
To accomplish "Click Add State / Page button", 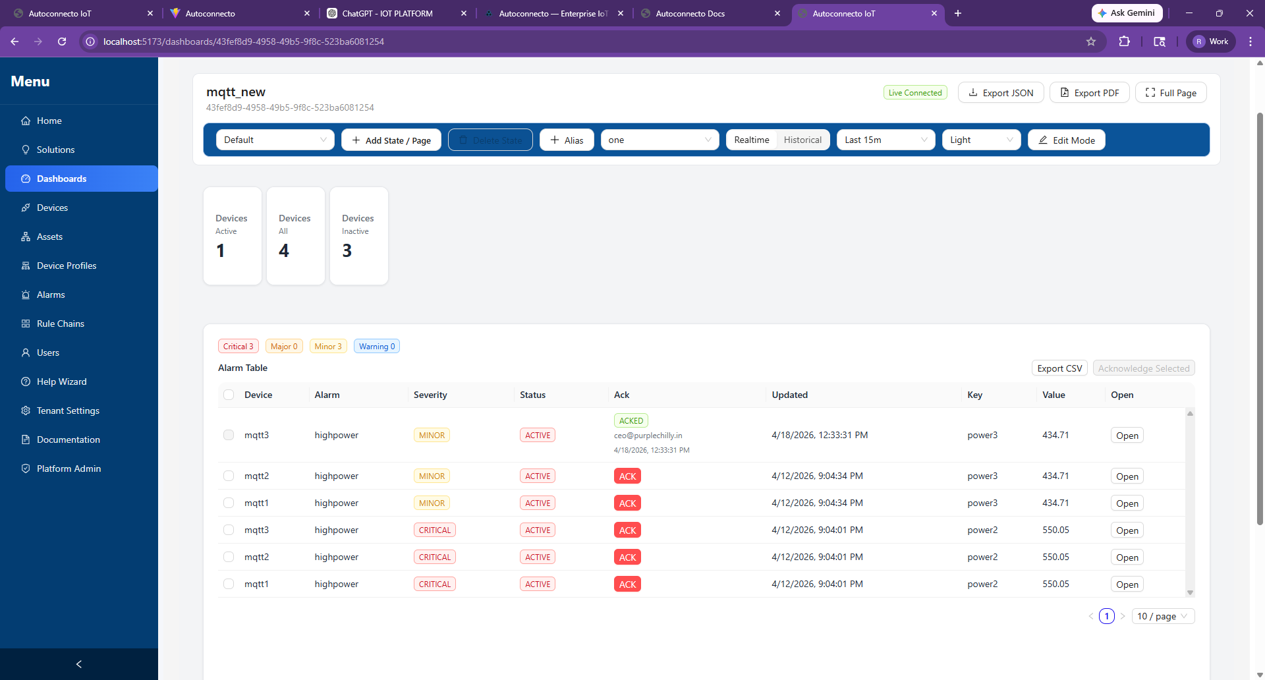I will [391, 140].
